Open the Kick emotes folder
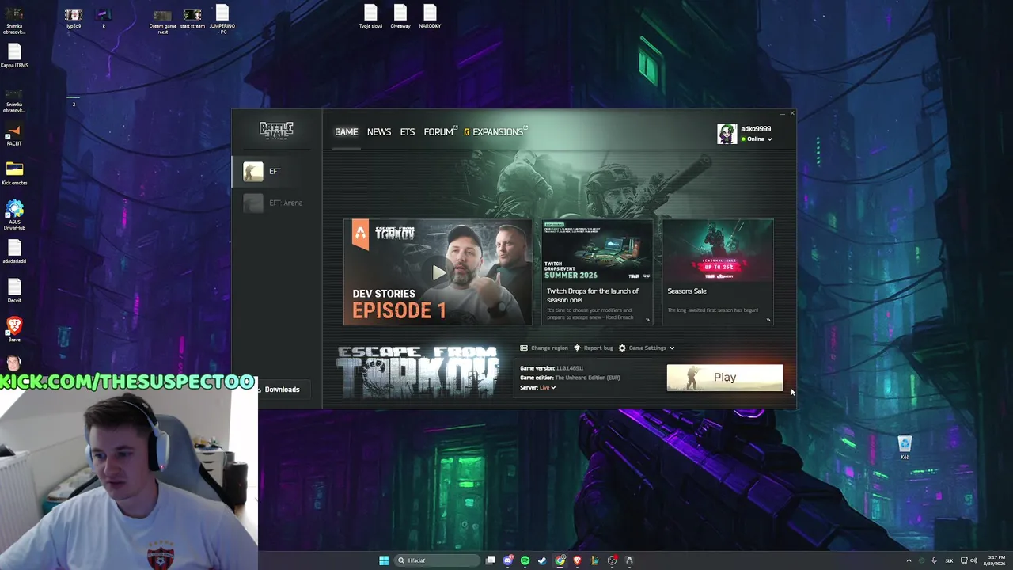The image size is (1013, 570). pos(14,173)
